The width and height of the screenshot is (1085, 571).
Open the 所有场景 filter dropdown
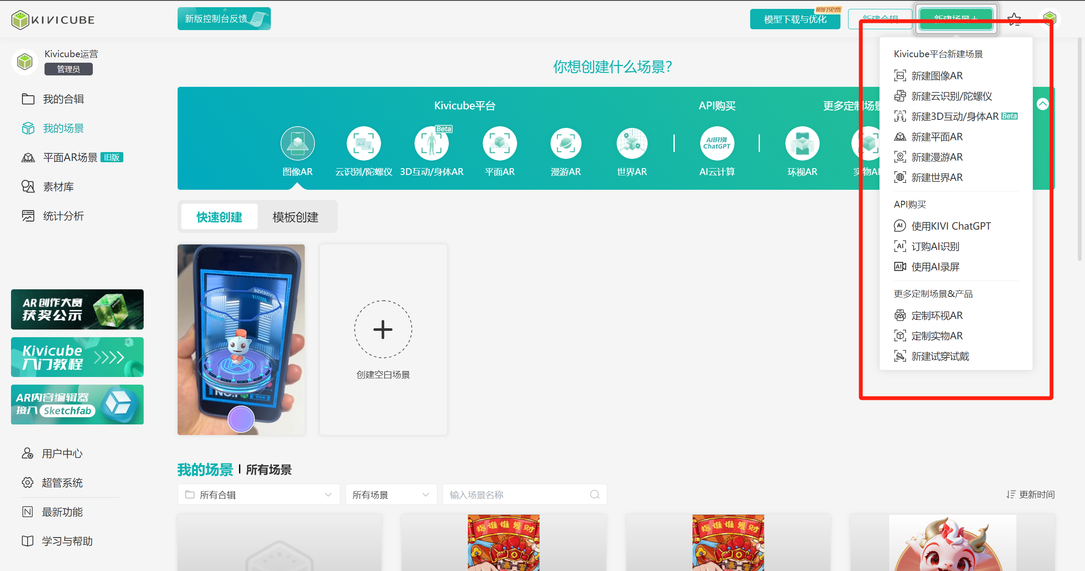pos(391,494)
